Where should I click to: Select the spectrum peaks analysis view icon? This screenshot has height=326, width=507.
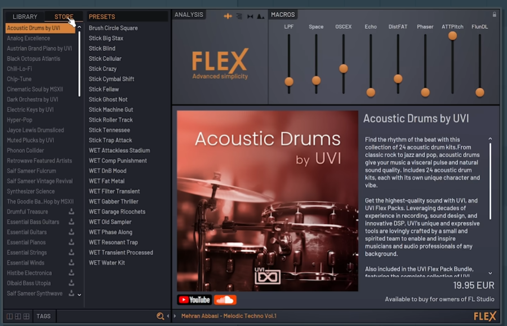261,16
